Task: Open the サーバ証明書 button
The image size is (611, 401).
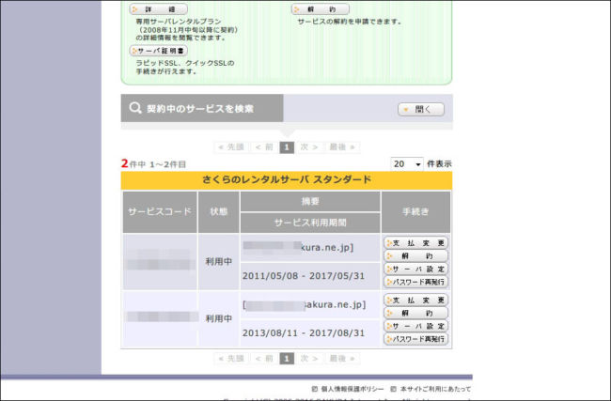Action: click(158, 51)
